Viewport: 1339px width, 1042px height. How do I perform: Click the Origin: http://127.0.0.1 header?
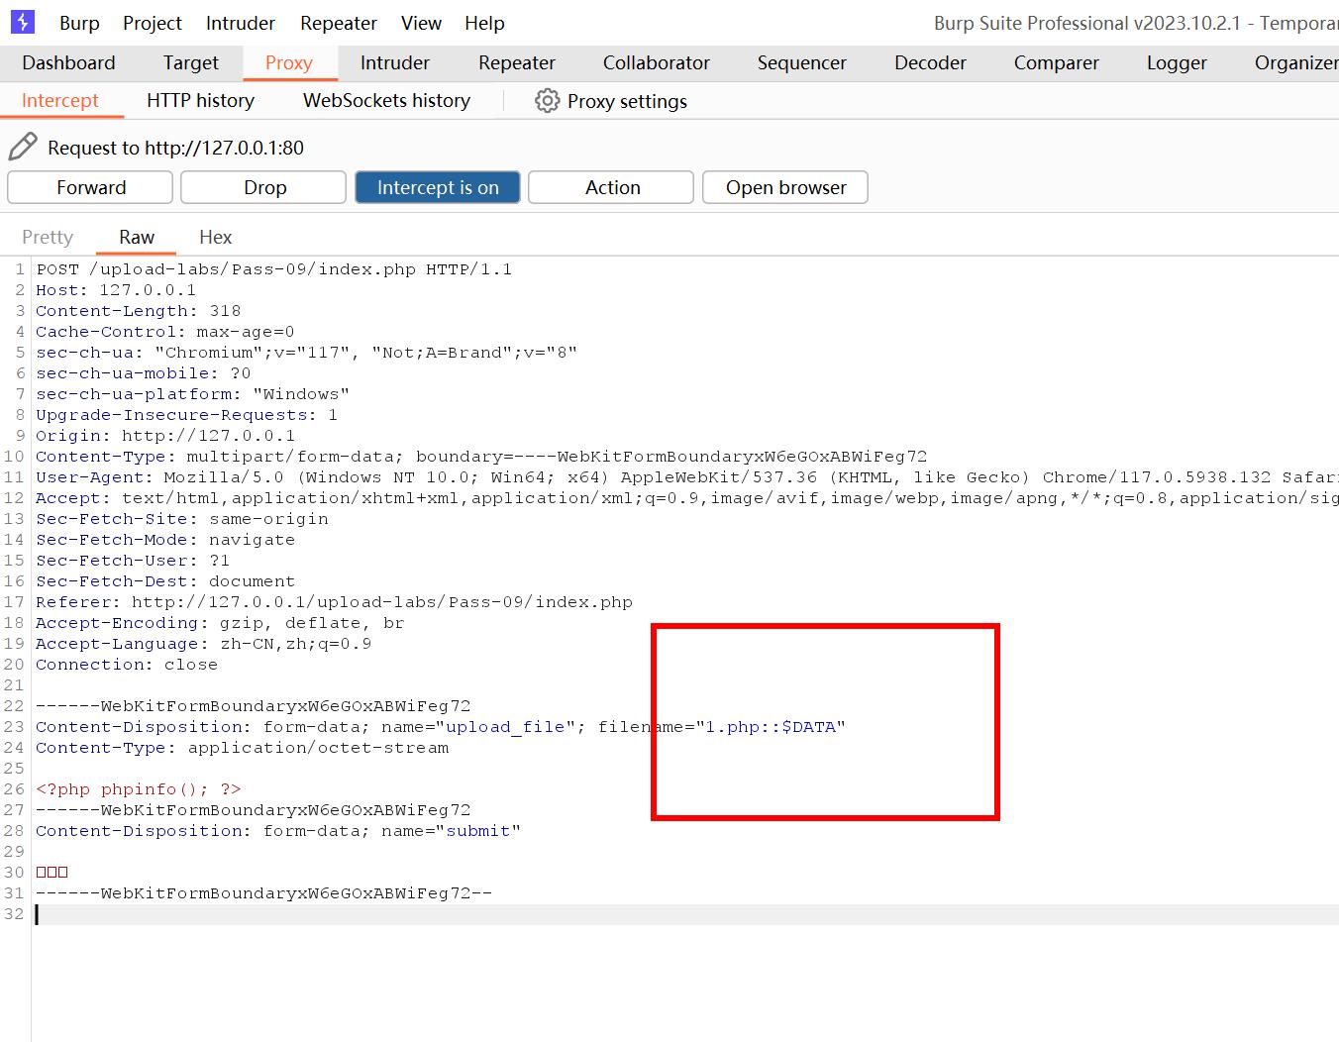165,436
